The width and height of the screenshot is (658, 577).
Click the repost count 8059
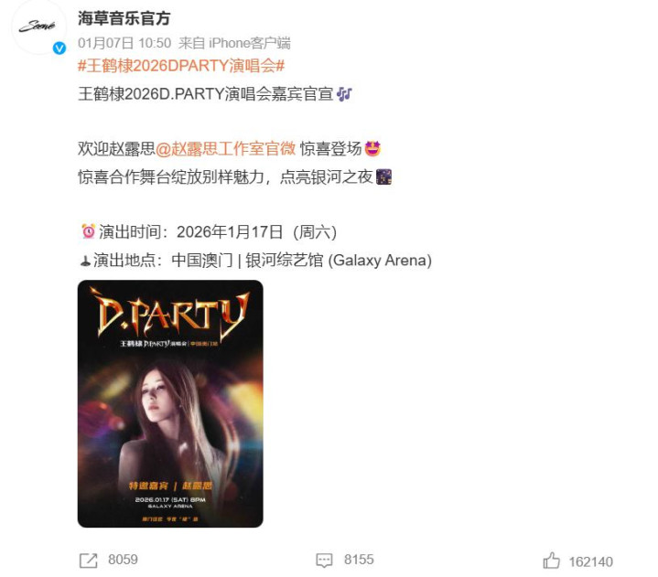(x=123, y=560)
